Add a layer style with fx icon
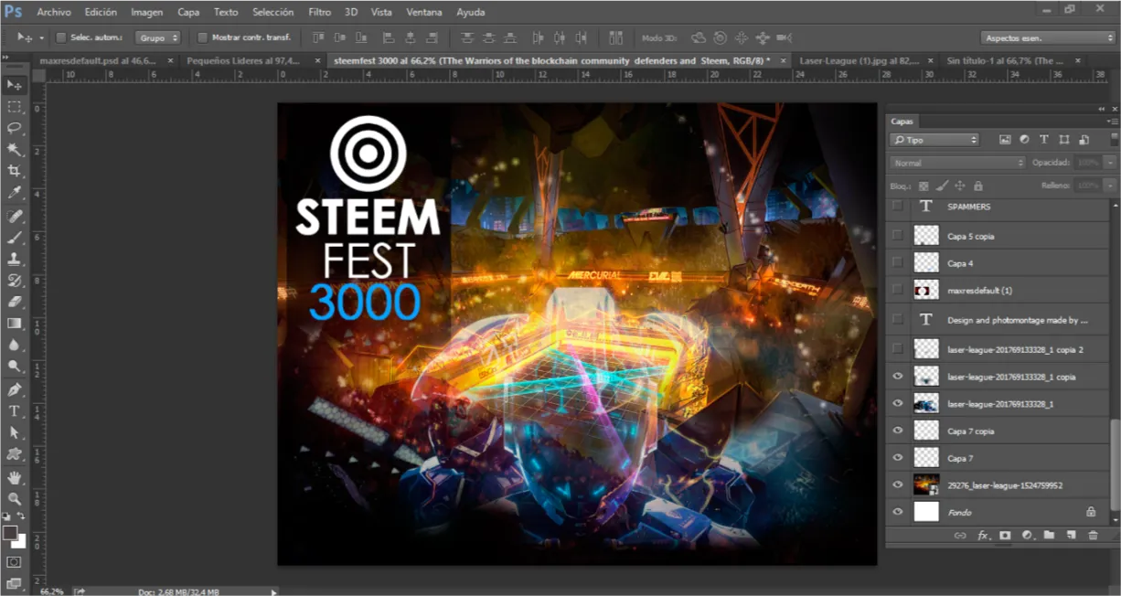Image resolution: width=1121 pixels, height=596 pixels. 984,536
